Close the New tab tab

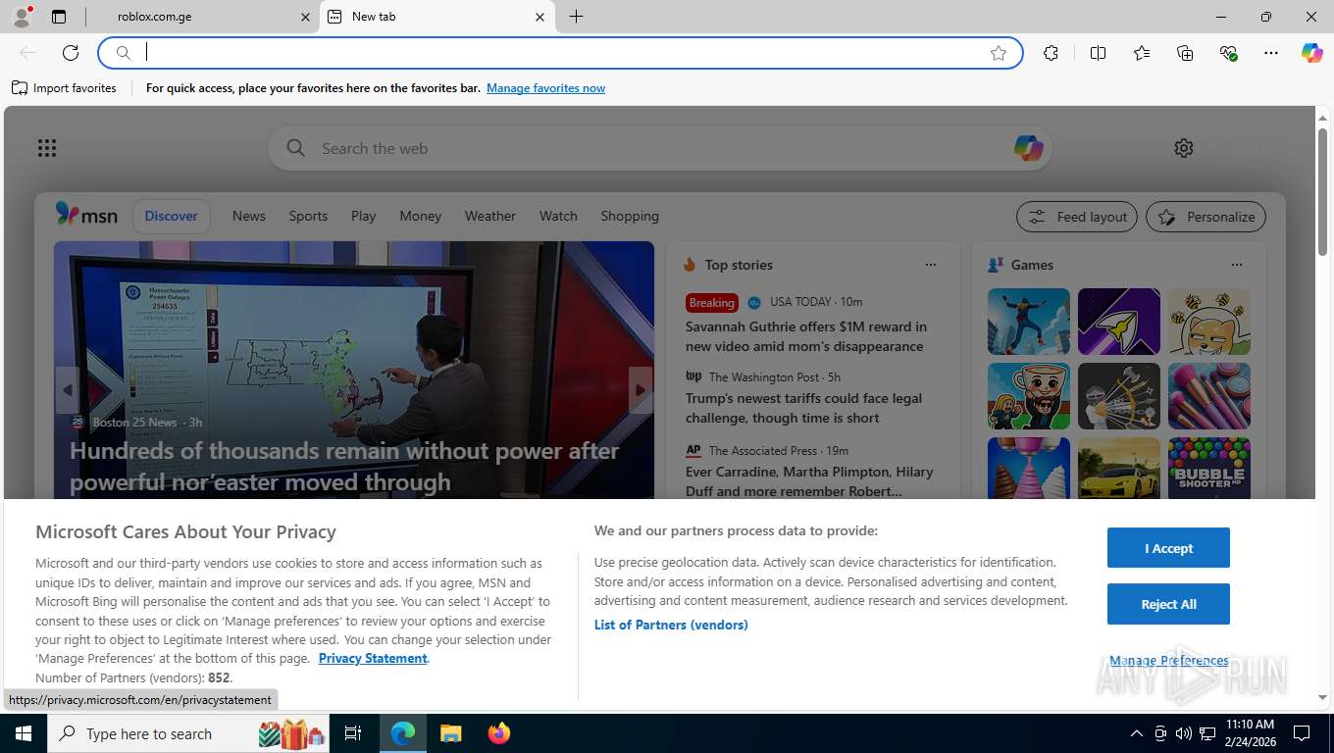(540, 17)
